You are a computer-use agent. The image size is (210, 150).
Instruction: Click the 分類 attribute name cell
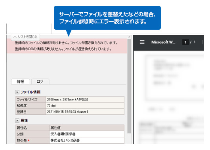[32, 134]
